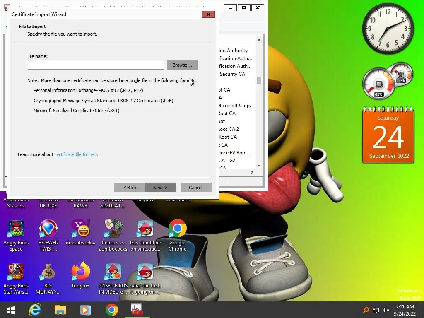This screenshot has height=318, width=424.
Task: Open the network tray icon
Action: point(376,310)
